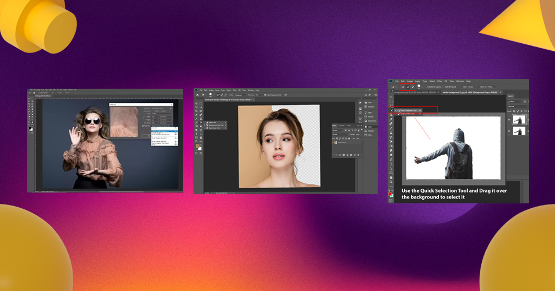
Task: Open three-dots Edit Toolbar in right screenshot
Action: coord(391,186)
